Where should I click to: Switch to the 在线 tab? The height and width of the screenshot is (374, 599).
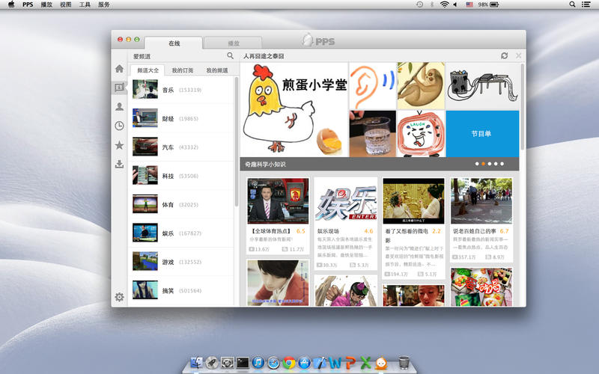[x=174, y=43]
